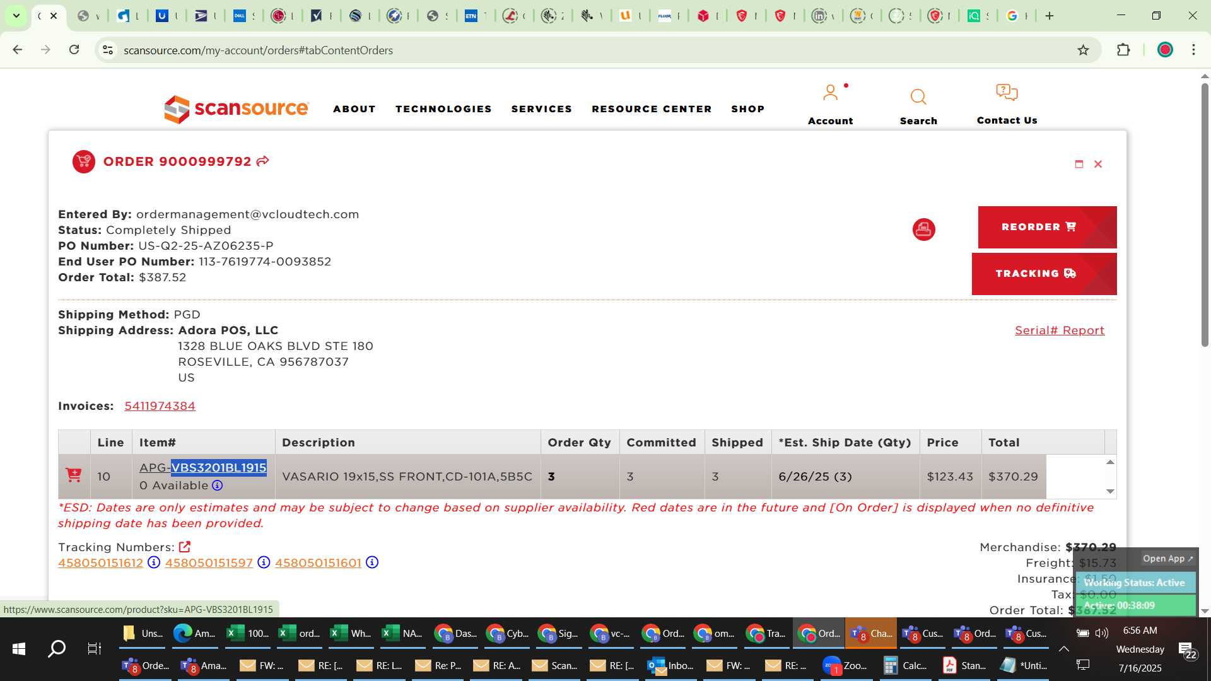Bookmark this page with star icon
This screenshot has width=1211, height=681.
click(x=1083, y=50)
